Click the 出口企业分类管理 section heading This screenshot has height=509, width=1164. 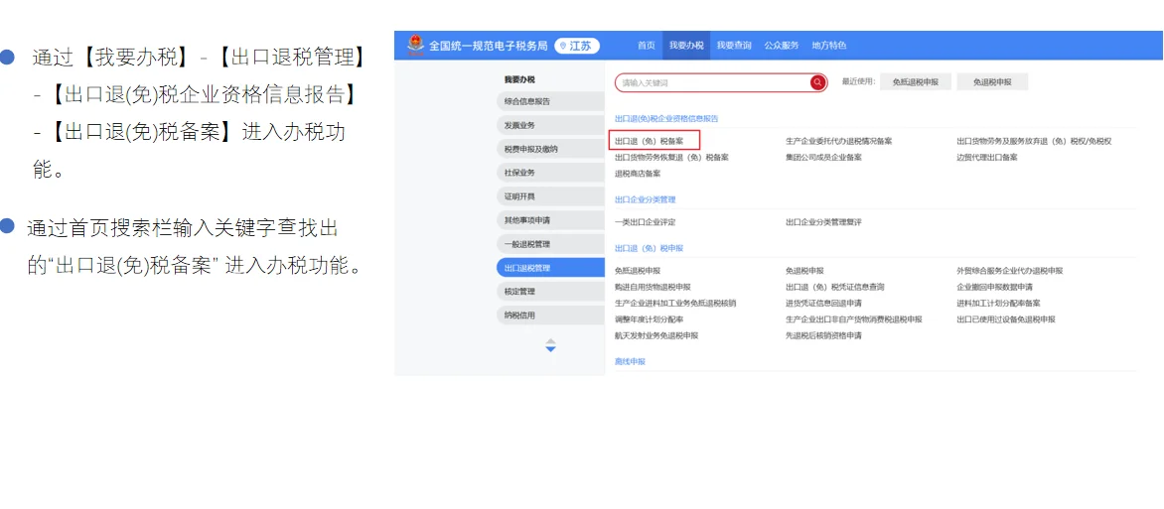coord(646,199)
